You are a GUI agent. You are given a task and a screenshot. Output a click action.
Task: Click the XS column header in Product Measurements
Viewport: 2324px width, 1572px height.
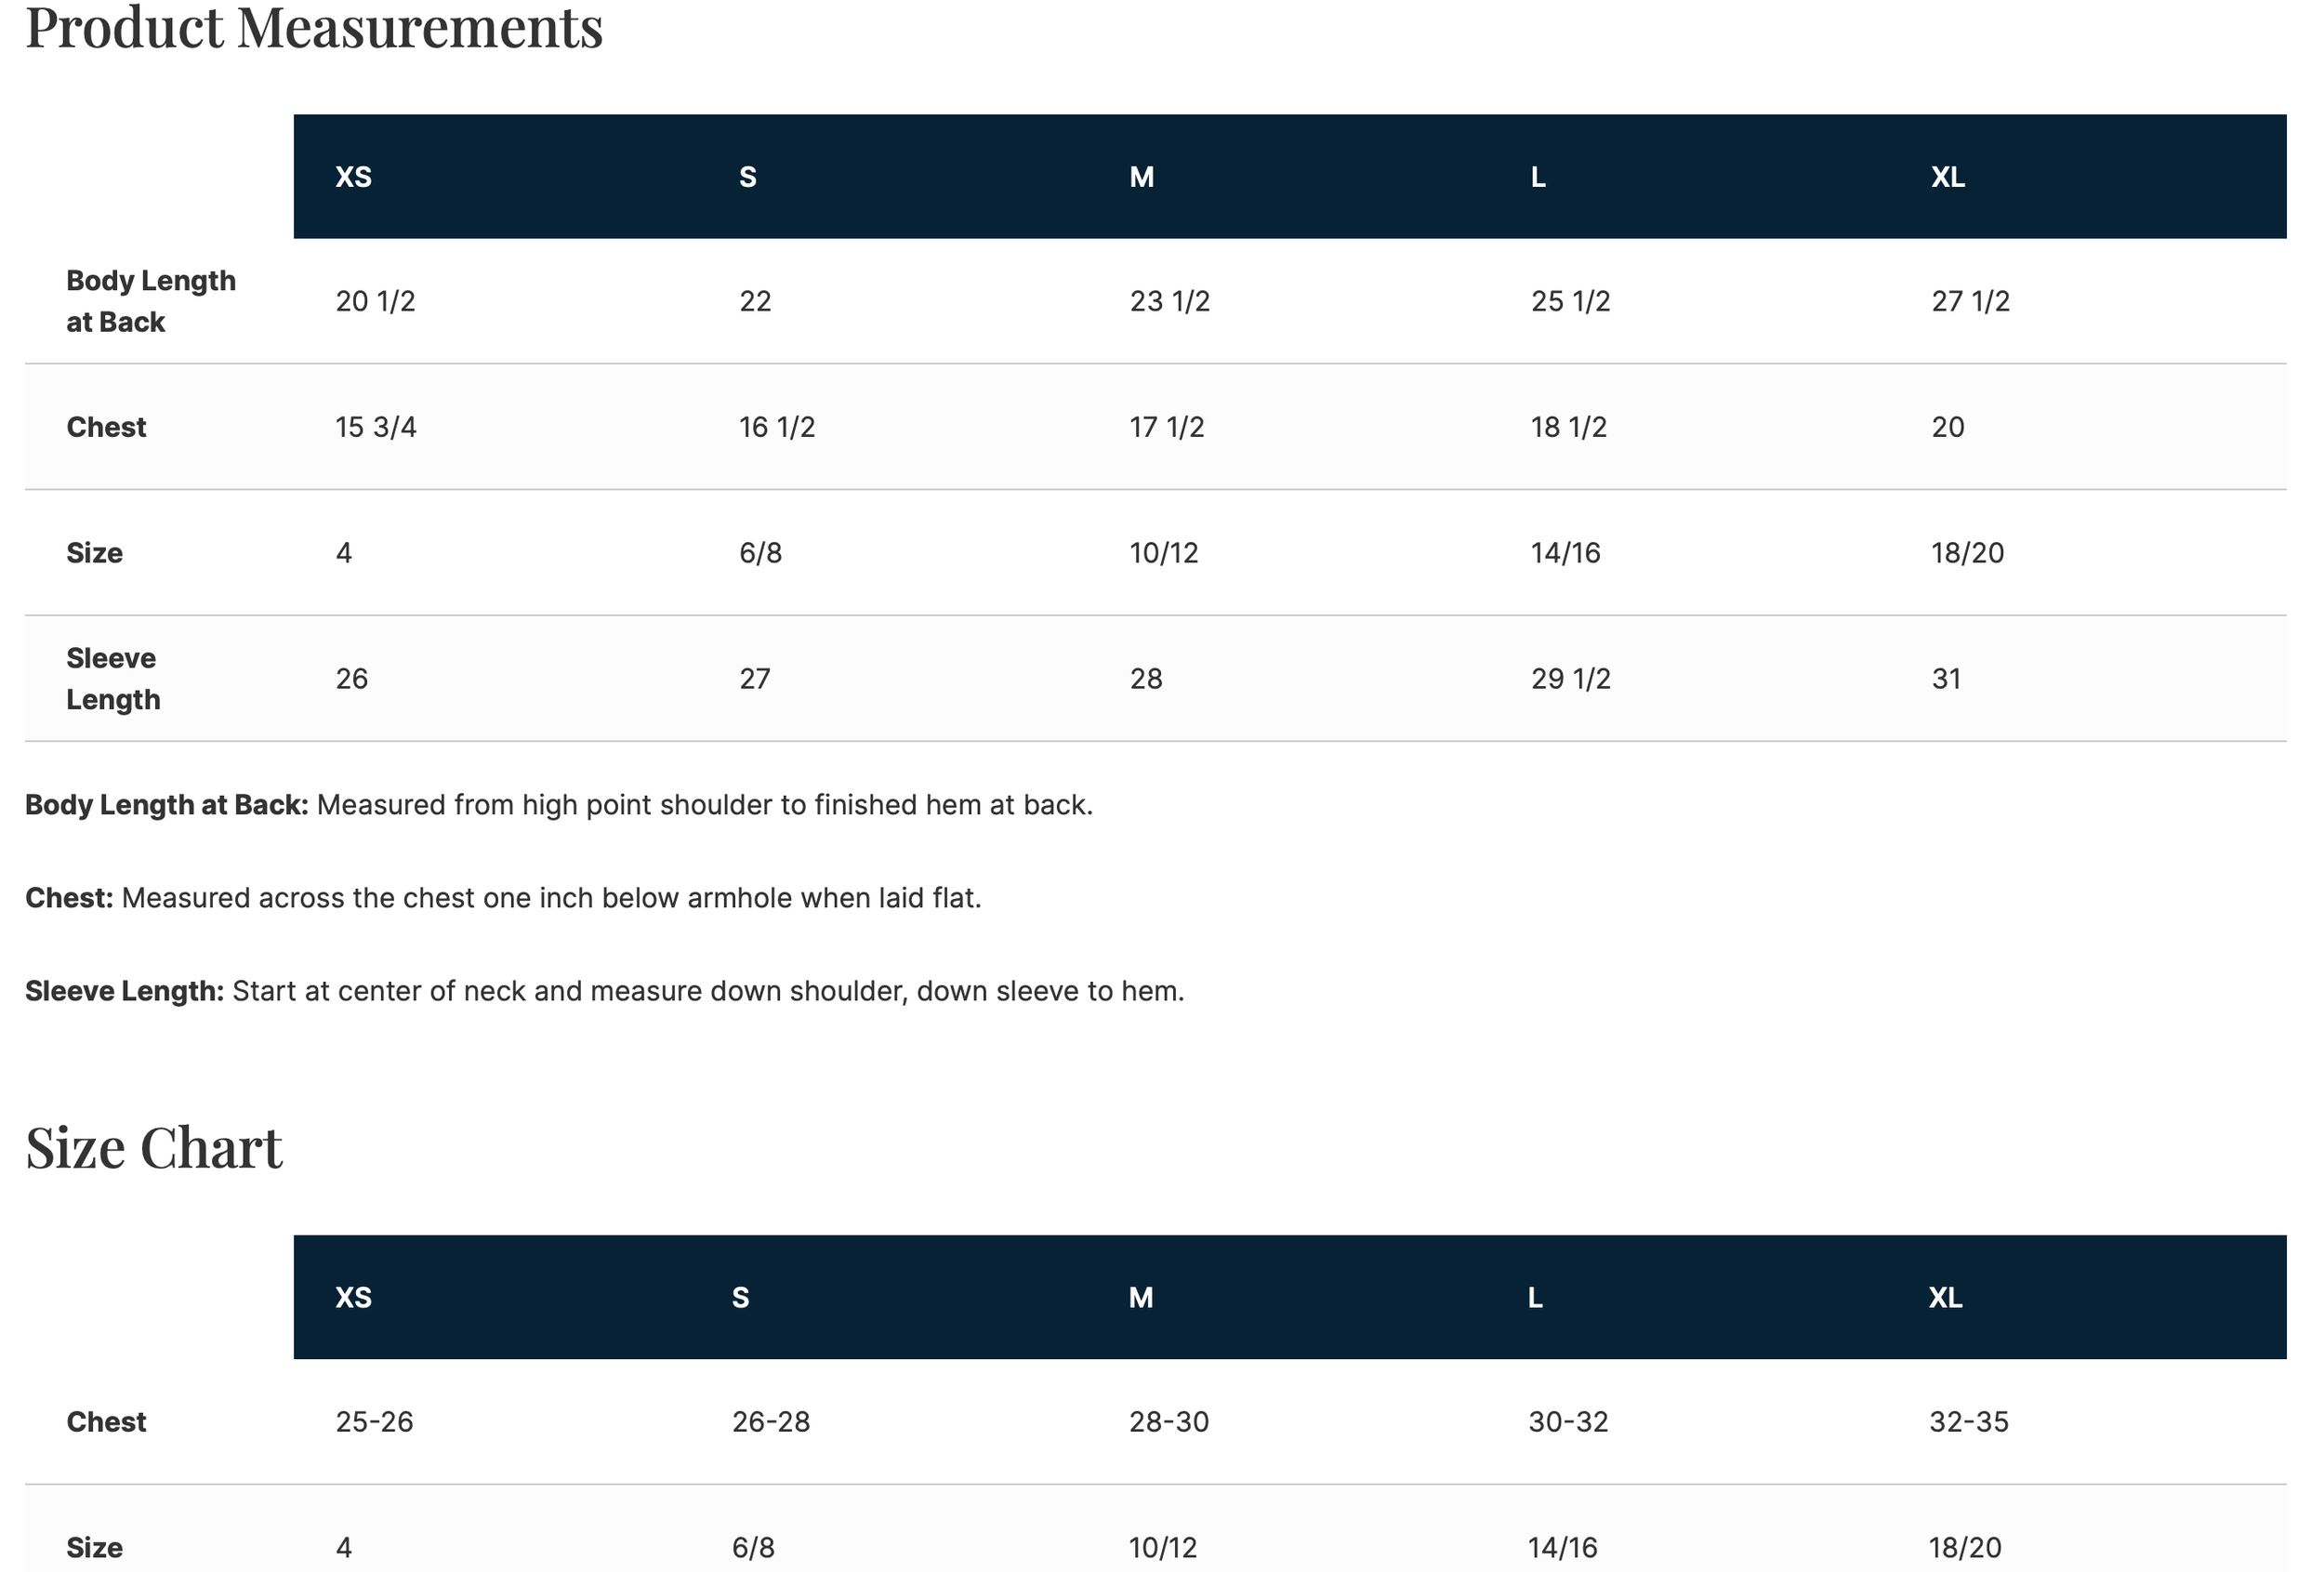353,177
